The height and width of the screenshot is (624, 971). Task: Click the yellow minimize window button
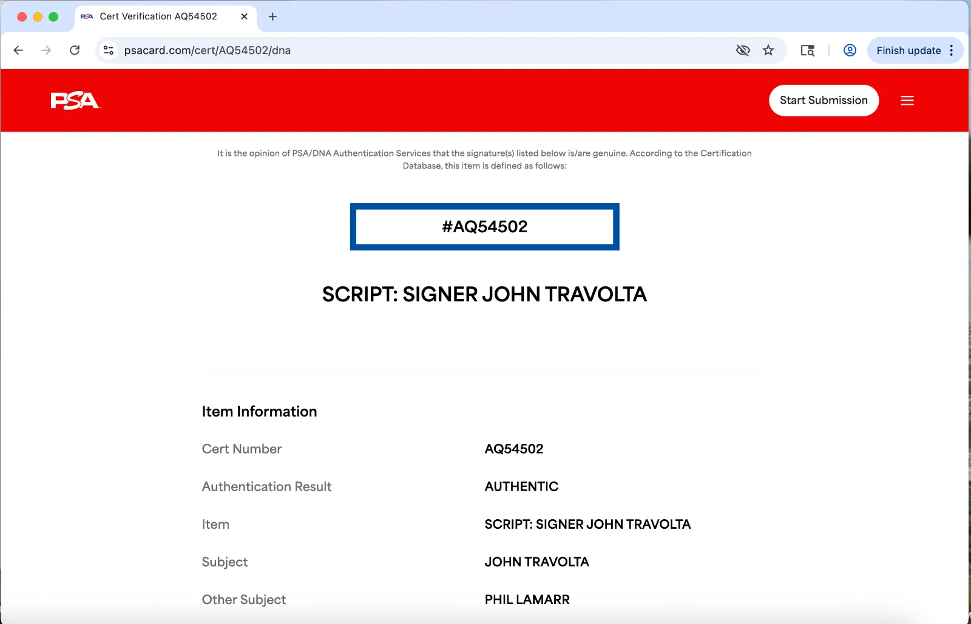point(38,17)
